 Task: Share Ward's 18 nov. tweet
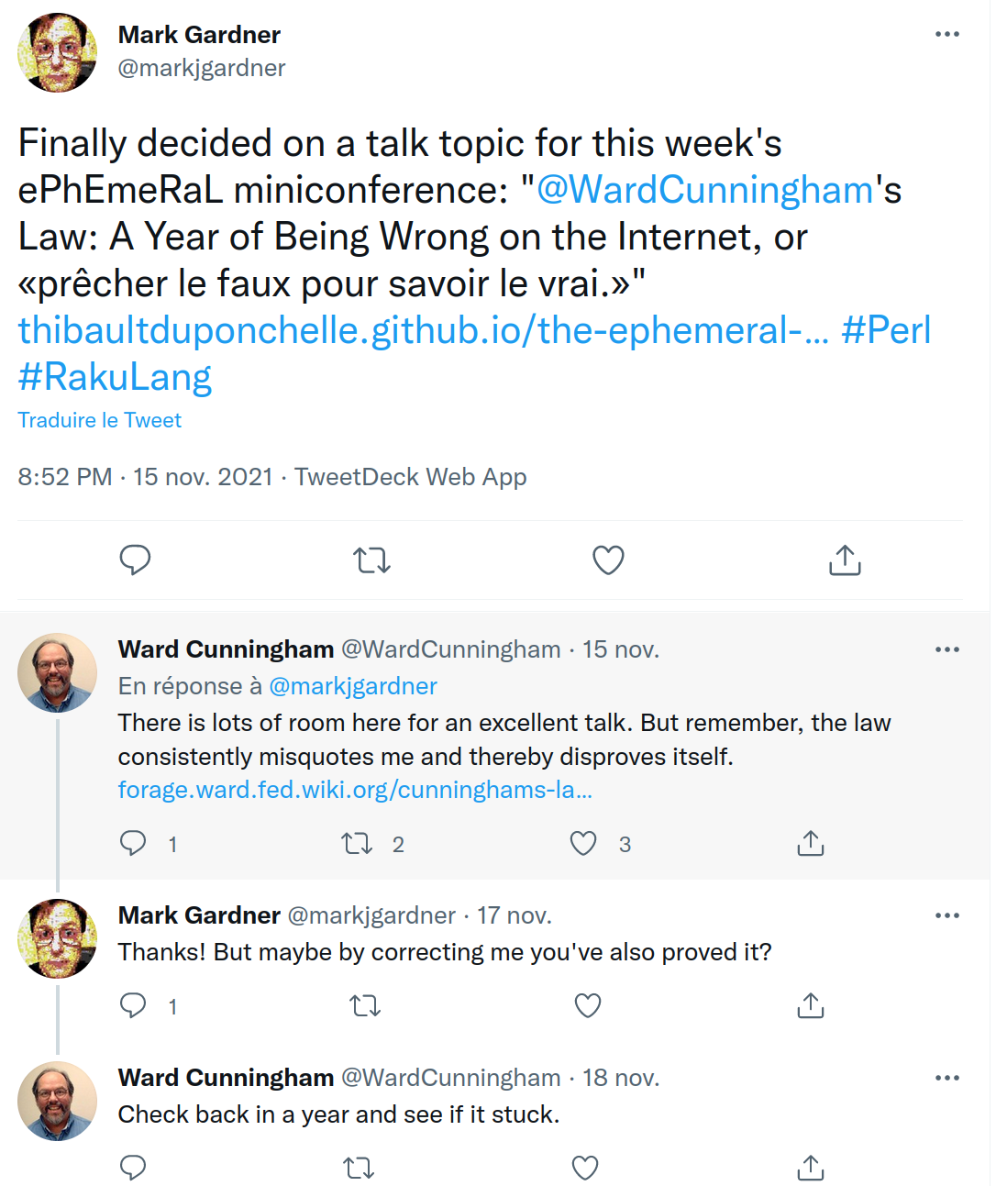tap(810, 1168)
